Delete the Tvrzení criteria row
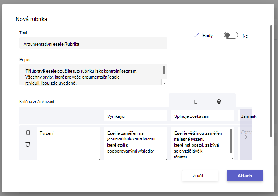The width and height of the screenshot is (278, 196). point(28,144)
